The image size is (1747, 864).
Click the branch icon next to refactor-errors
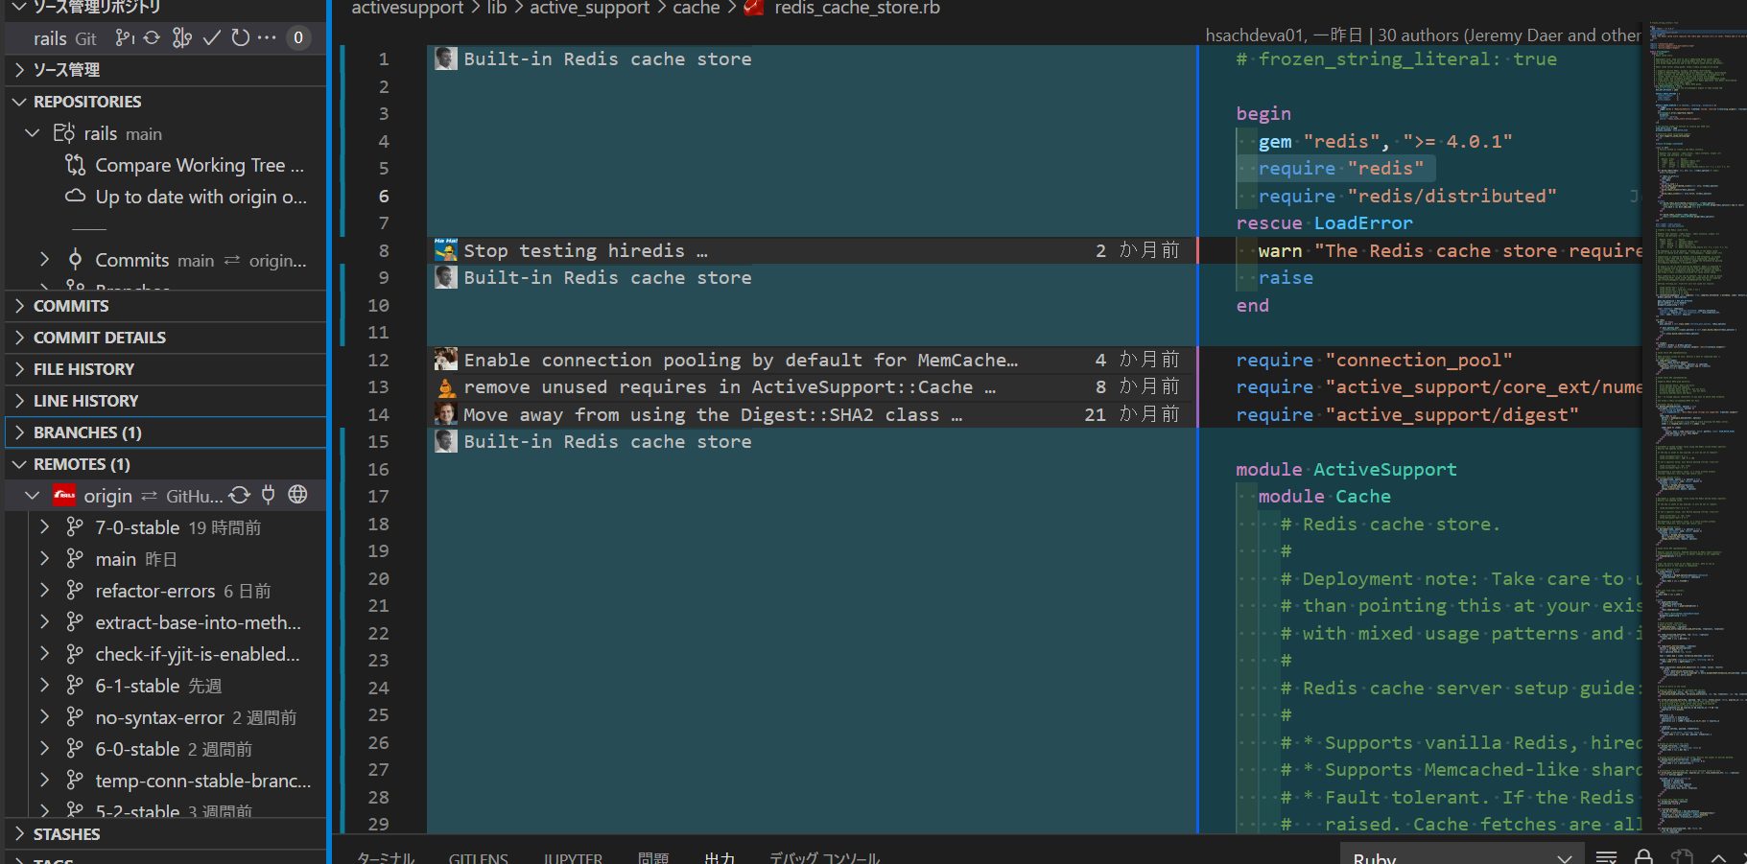tap(75, 590)
